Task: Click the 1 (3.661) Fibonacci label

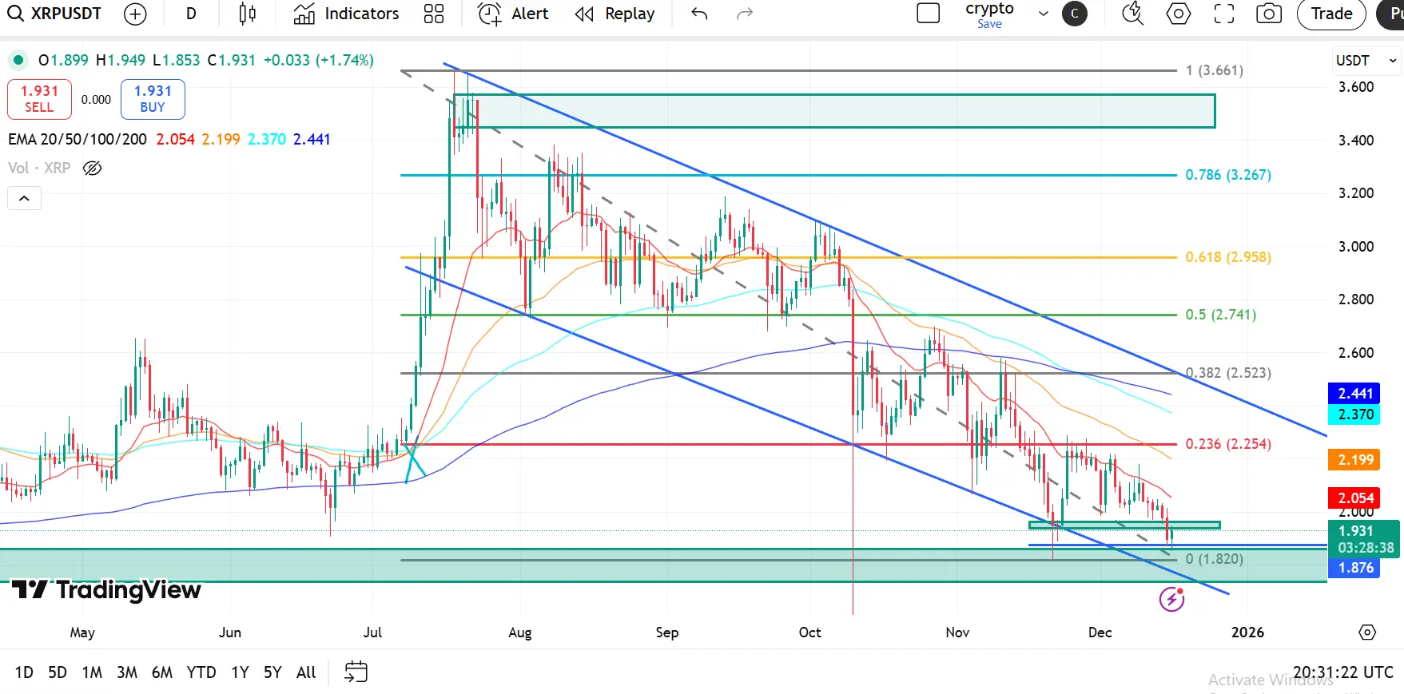Action: click(1215, 70)
